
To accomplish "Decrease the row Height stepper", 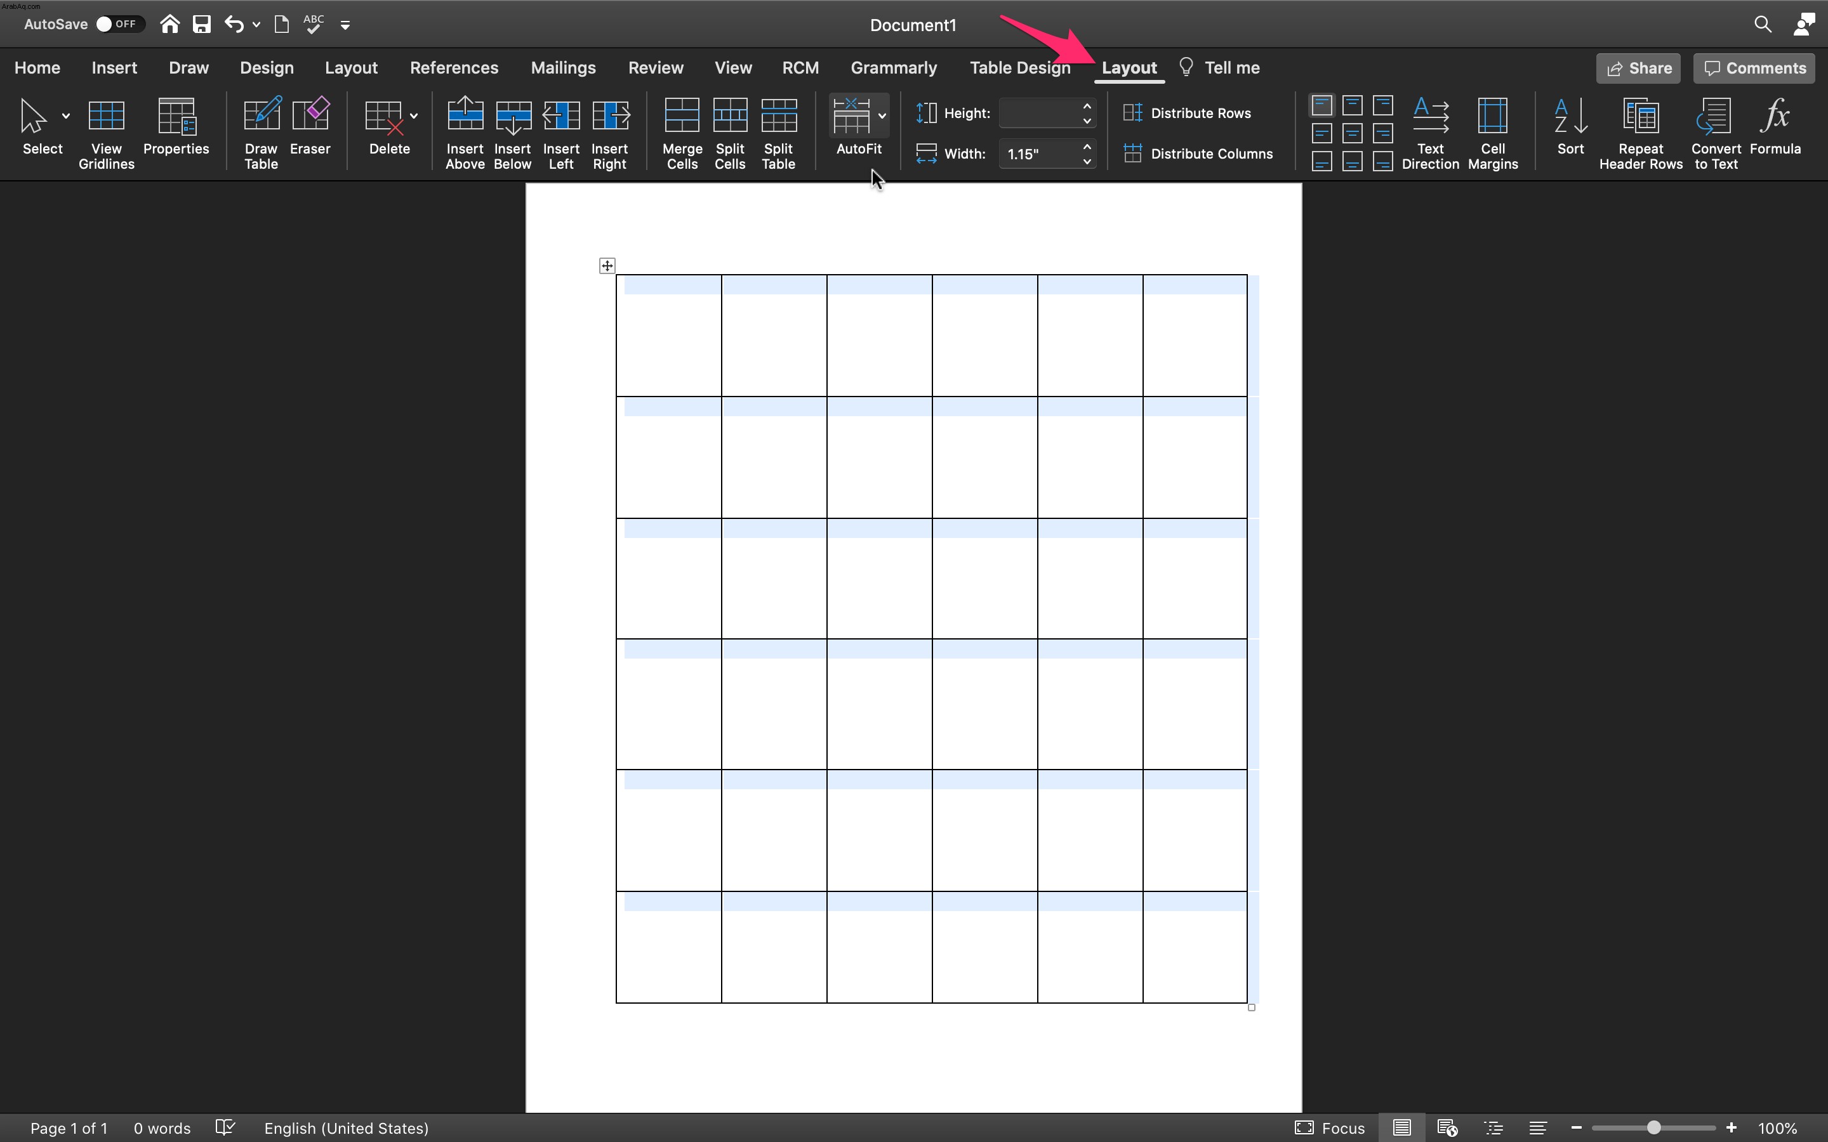I will point(1087,121).
